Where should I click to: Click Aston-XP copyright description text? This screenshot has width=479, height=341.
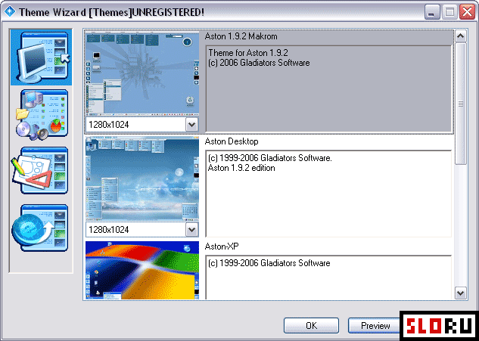point(269,263)
